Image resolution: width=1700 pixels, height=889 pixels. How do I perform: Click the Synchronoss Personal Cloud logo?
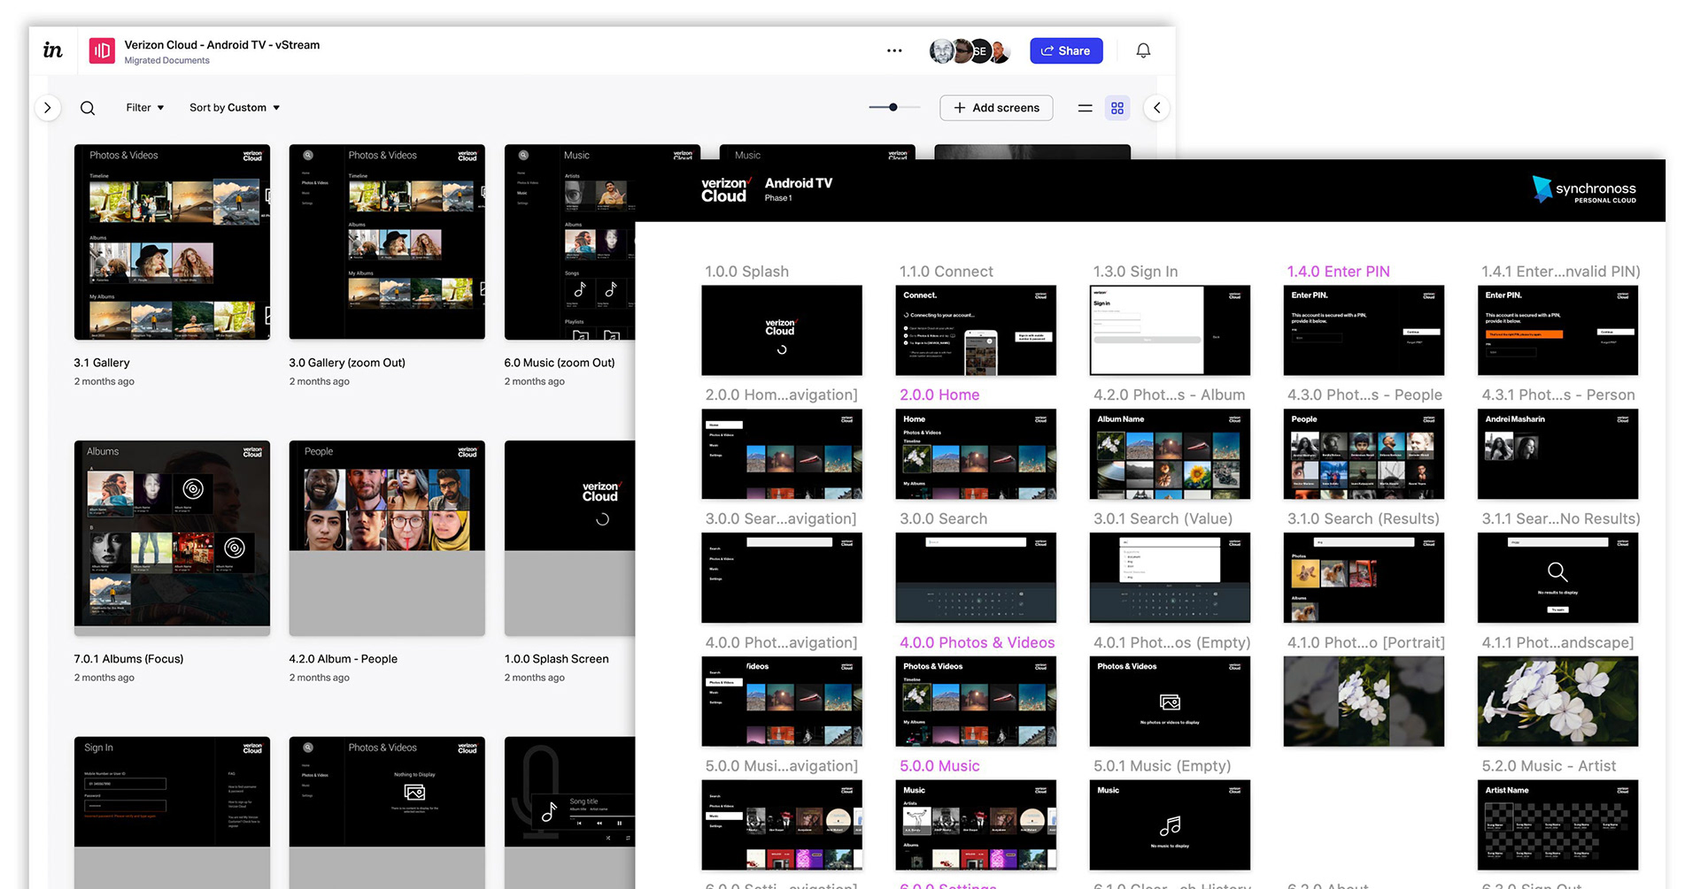[1584, 189]
